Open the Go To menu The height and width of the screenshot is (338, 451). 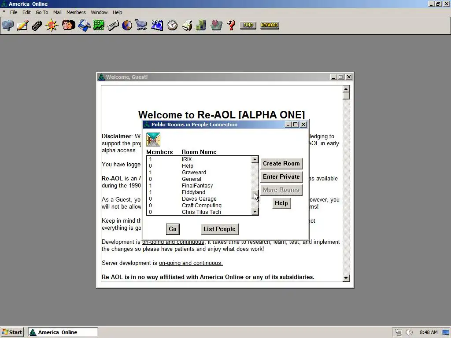tap(42, 12)
